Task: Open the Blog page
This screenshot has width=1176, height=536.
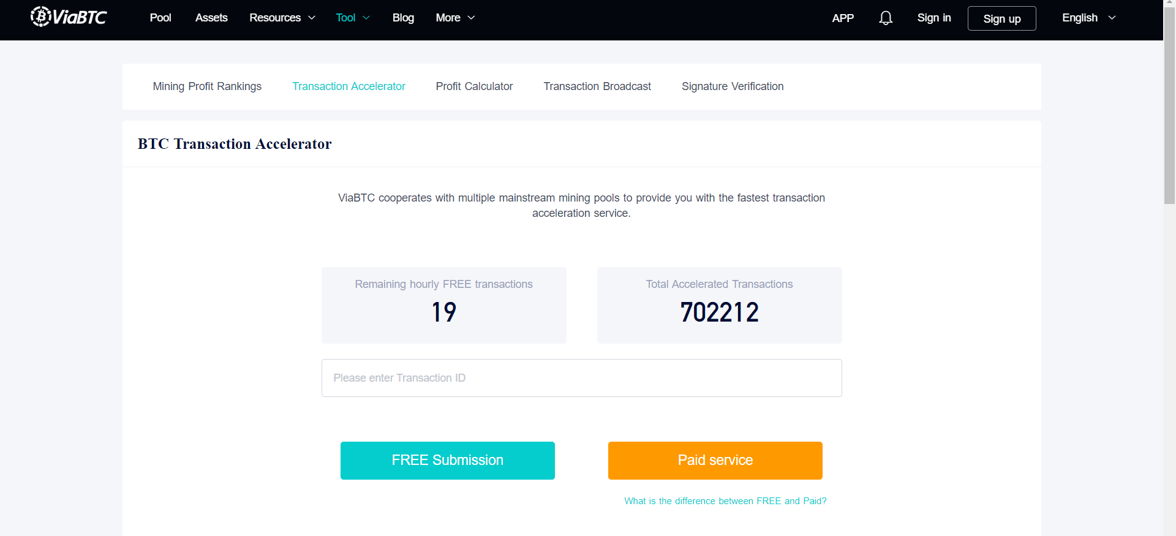Action: [x=403, y=18]
